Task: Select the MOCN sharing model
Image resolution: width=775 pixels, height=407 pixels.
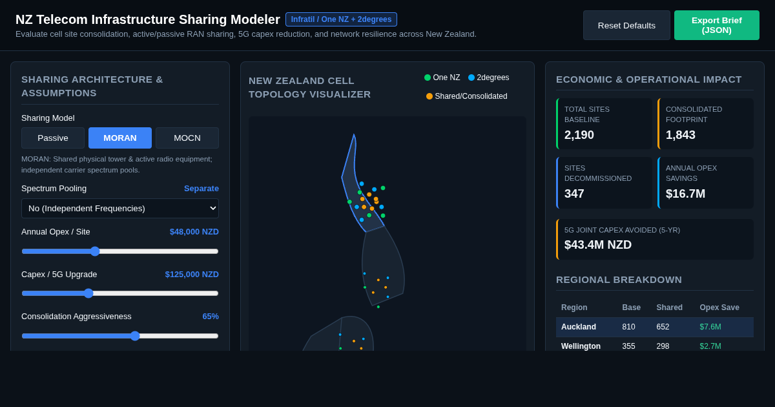Action: (187, 138)
